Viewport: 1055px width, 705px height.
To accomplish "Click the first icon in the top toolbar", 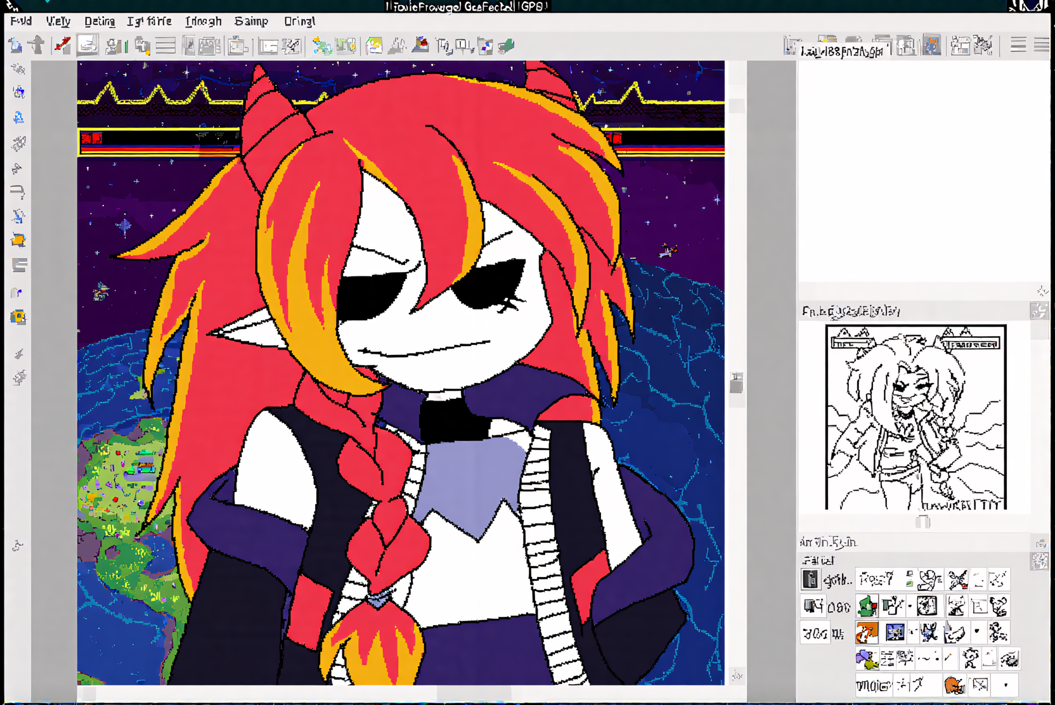I will pyautogui.click(x=15, y=46).
